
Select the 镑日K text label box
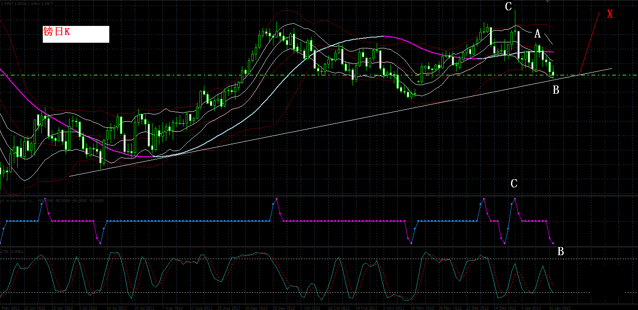pos(76,34)
